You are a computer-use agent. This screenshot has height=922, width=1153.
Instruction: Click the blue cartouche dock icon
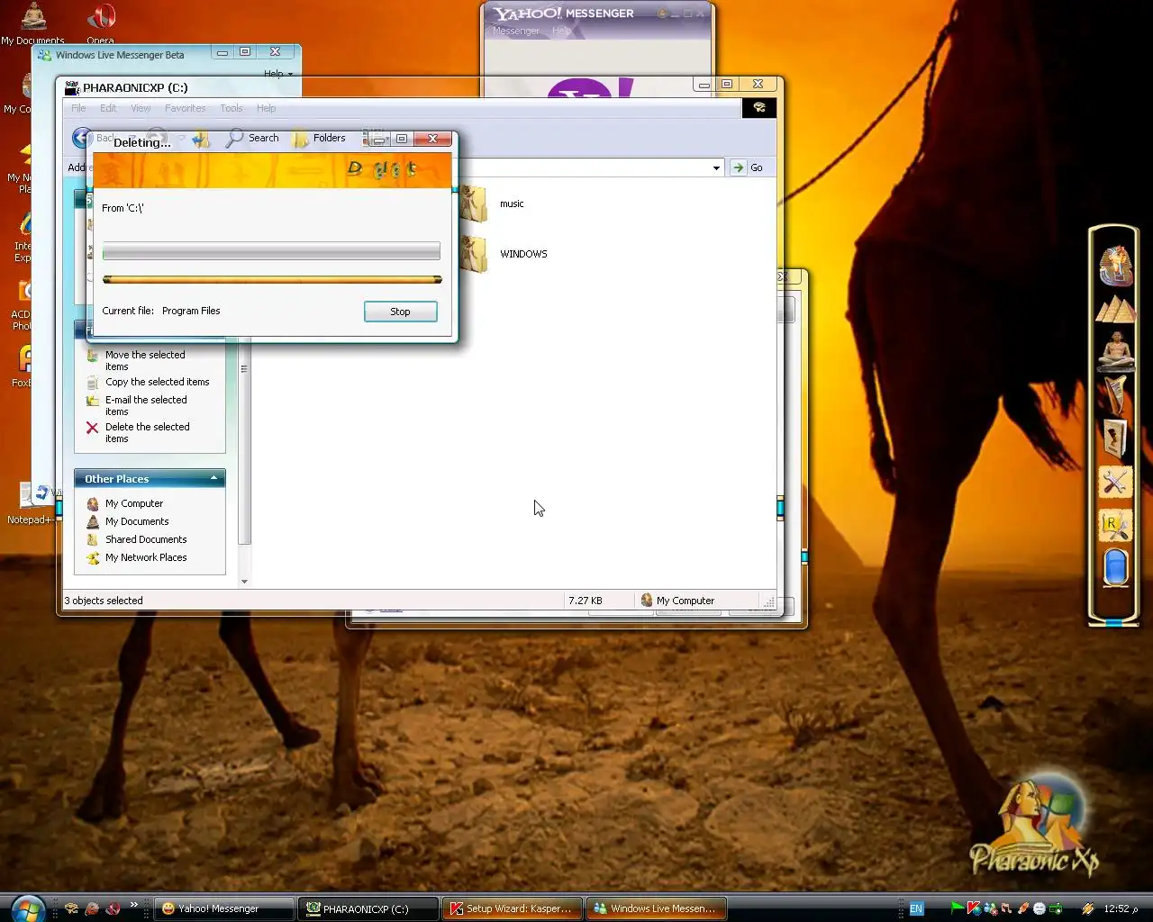point(1115,568)
